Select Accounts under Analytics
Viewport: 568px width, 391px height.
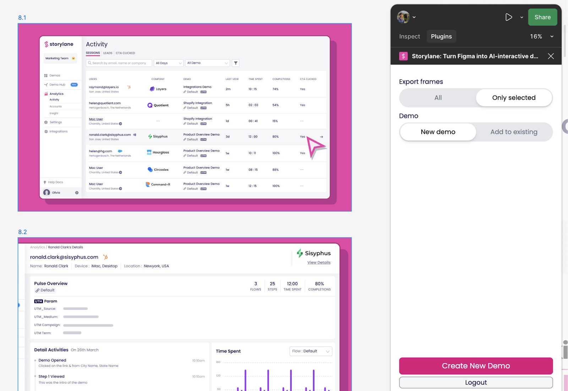pos(55,106)
